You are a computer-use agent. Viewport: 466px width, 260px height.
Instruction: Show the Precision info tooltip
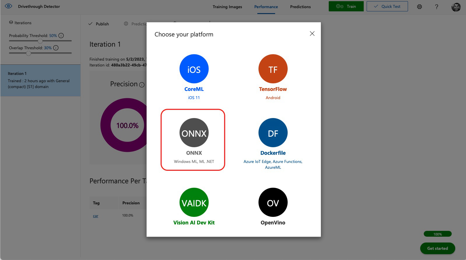[x=142, y=85]
